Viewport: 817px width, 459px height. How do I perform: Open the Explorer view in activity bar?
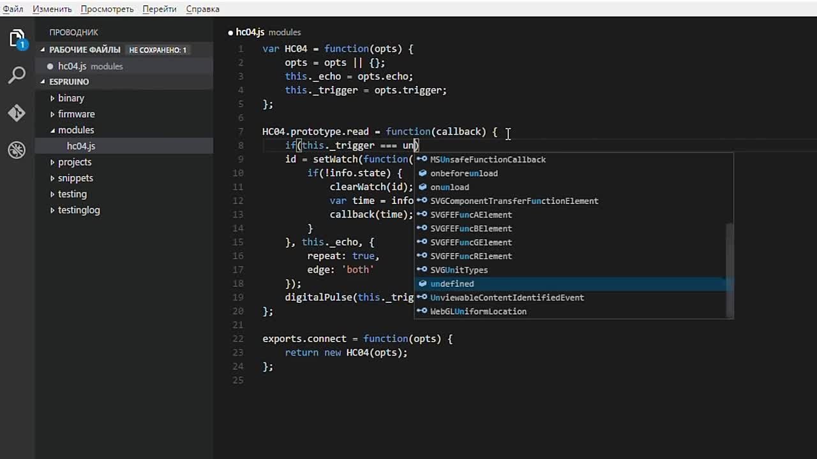click(17, 40)
